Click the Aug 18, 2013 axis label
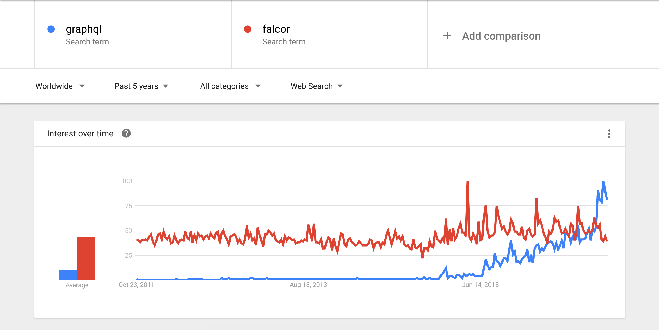This screenshot has width=659, height=330. coord(308,285)
